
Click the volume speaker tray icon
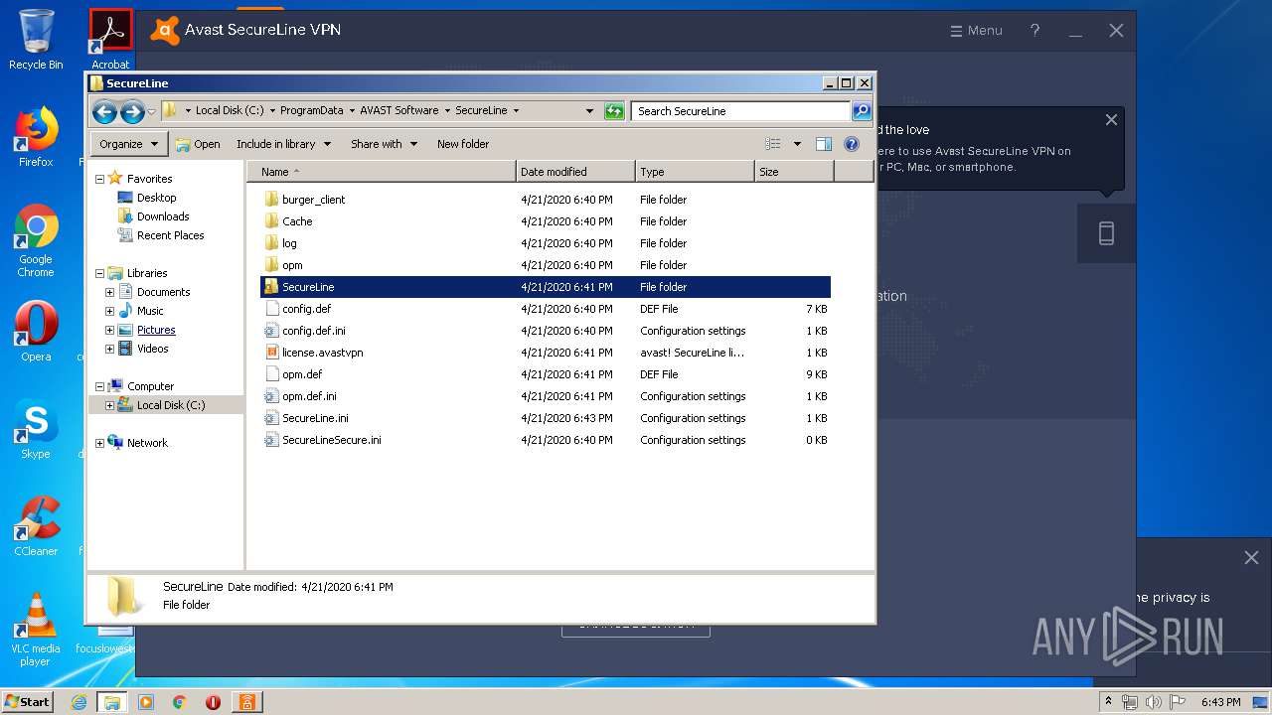pyautogui.click(x=1153, y=702)
